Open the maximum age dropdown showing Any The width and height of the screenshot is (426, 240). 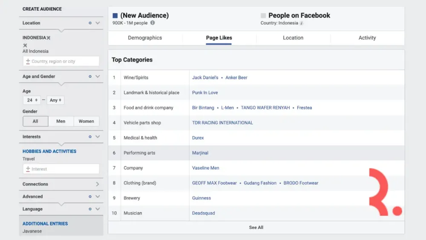coord(55,100)
